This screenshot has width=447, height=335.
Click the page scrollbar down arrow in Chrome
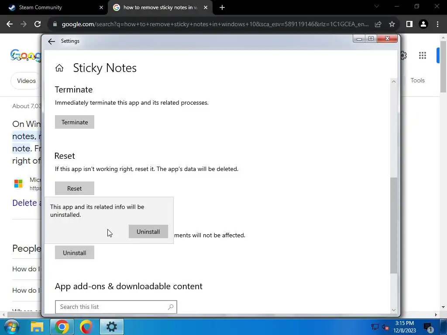[x=443, y=307]
